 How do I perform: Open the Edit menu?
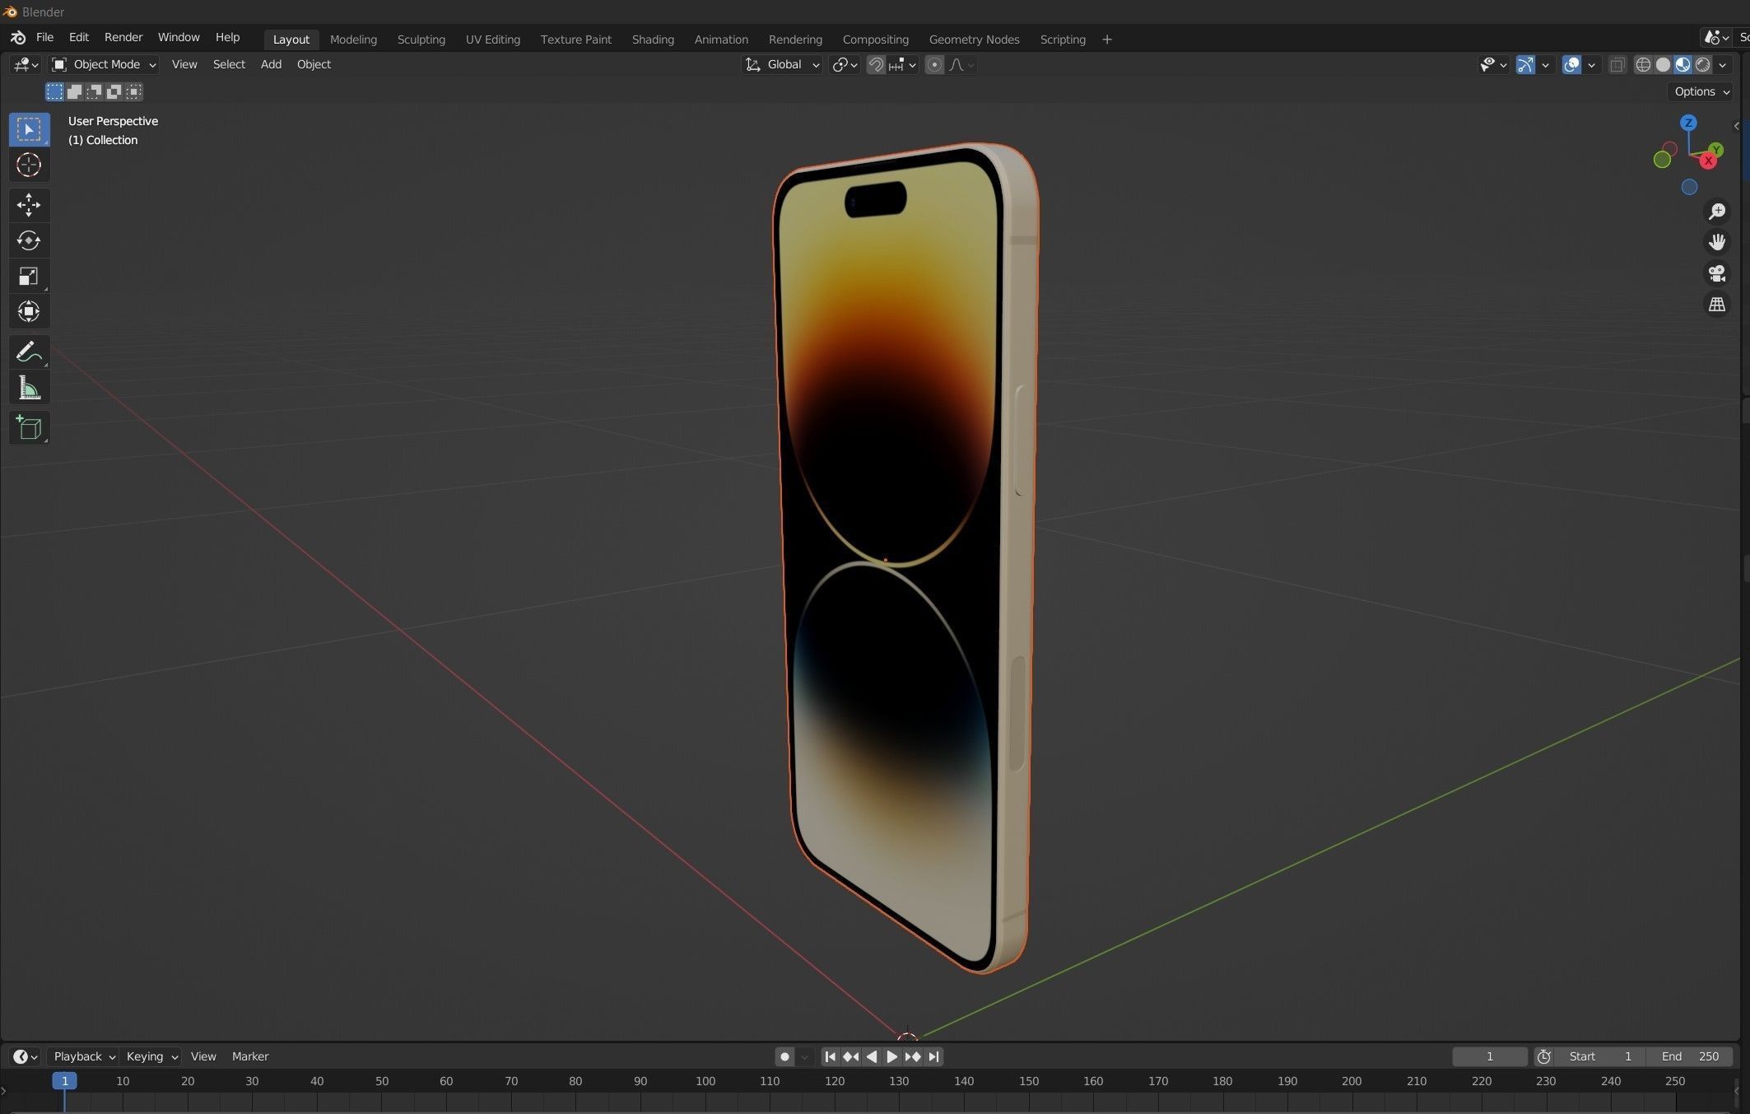(x=79, y=38)
